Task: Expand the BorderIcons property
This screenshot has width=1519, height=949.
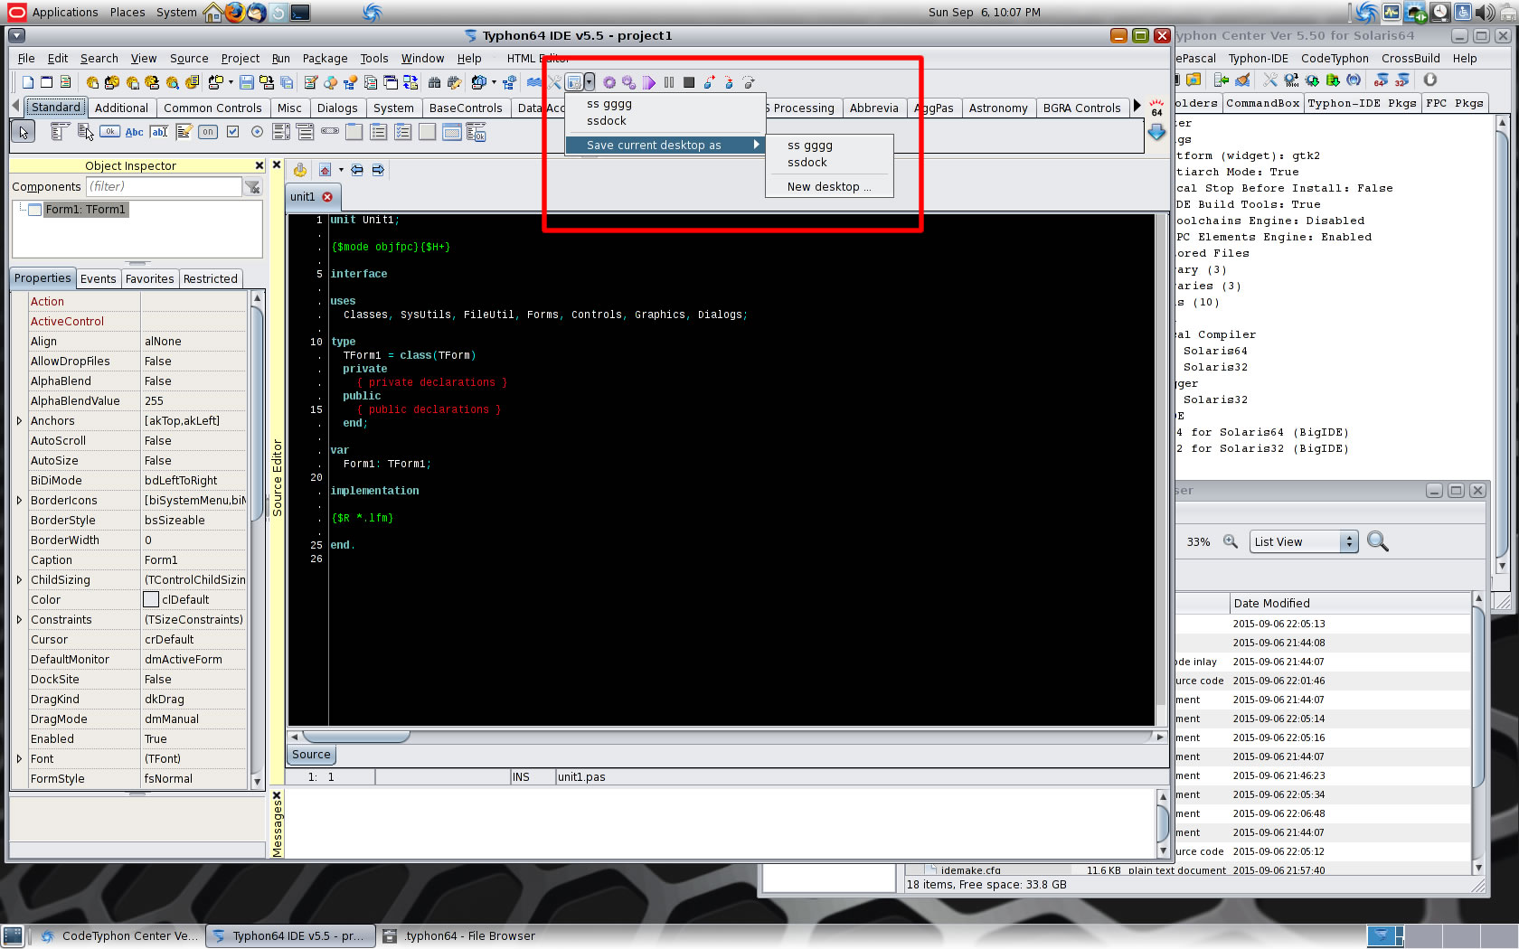Action: (19, 500)
